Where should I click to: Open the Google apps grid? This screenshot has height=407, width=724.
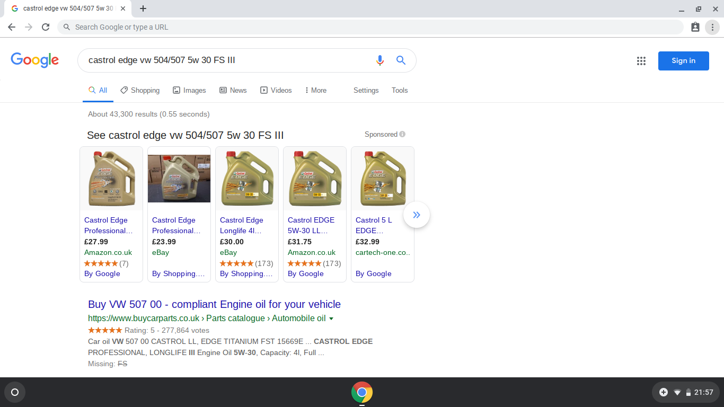641,61
